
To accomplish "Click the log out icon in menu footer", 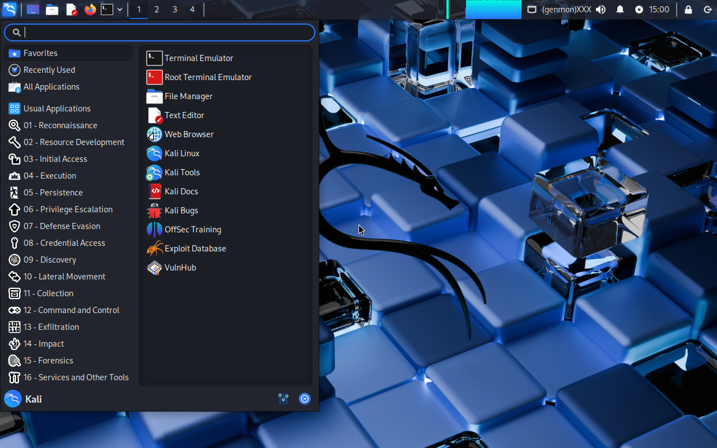I will click(x=305, y=399).
